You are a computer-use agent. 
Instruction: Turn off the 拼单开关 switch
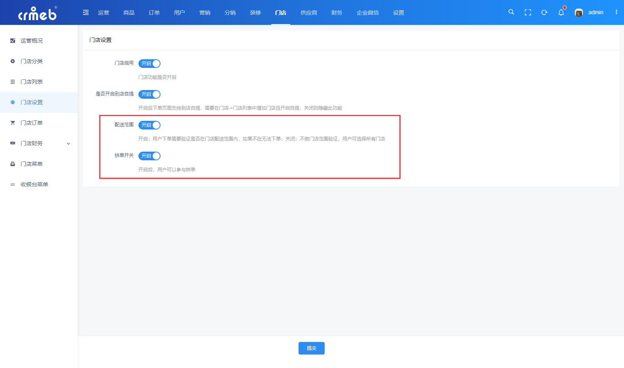149,156
